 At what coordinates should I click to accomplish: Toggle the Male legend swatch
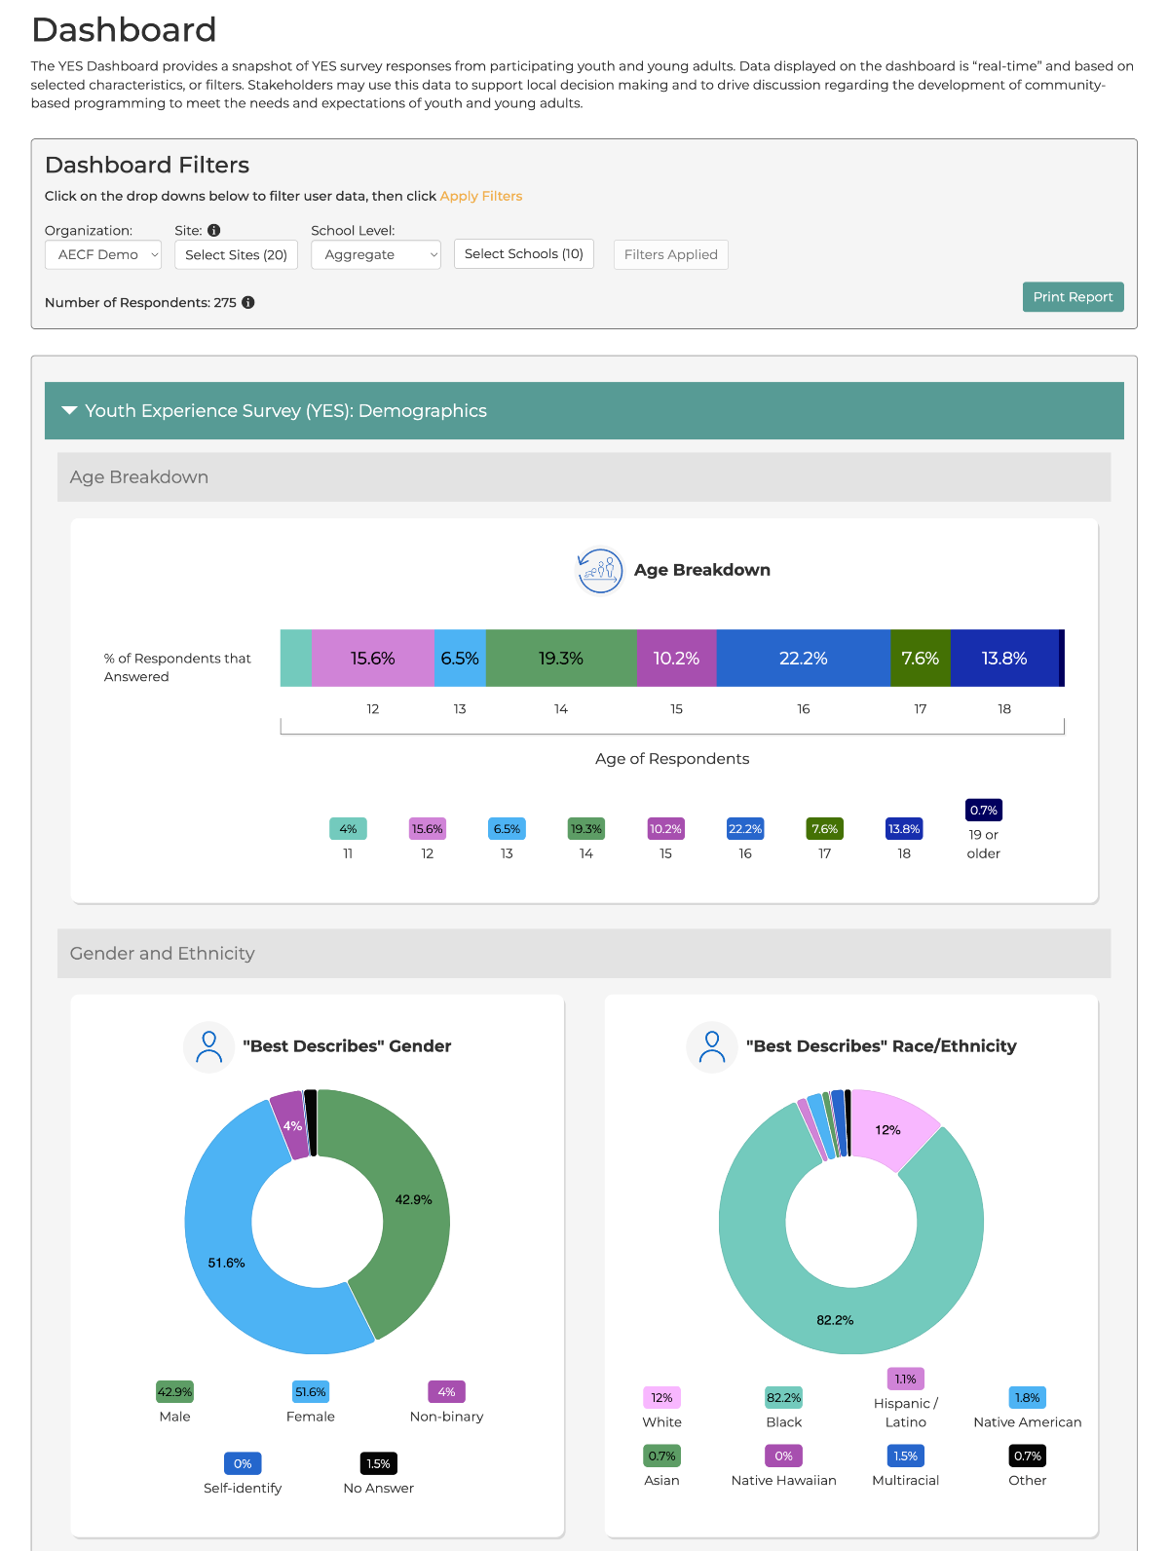click(174, 1392)
